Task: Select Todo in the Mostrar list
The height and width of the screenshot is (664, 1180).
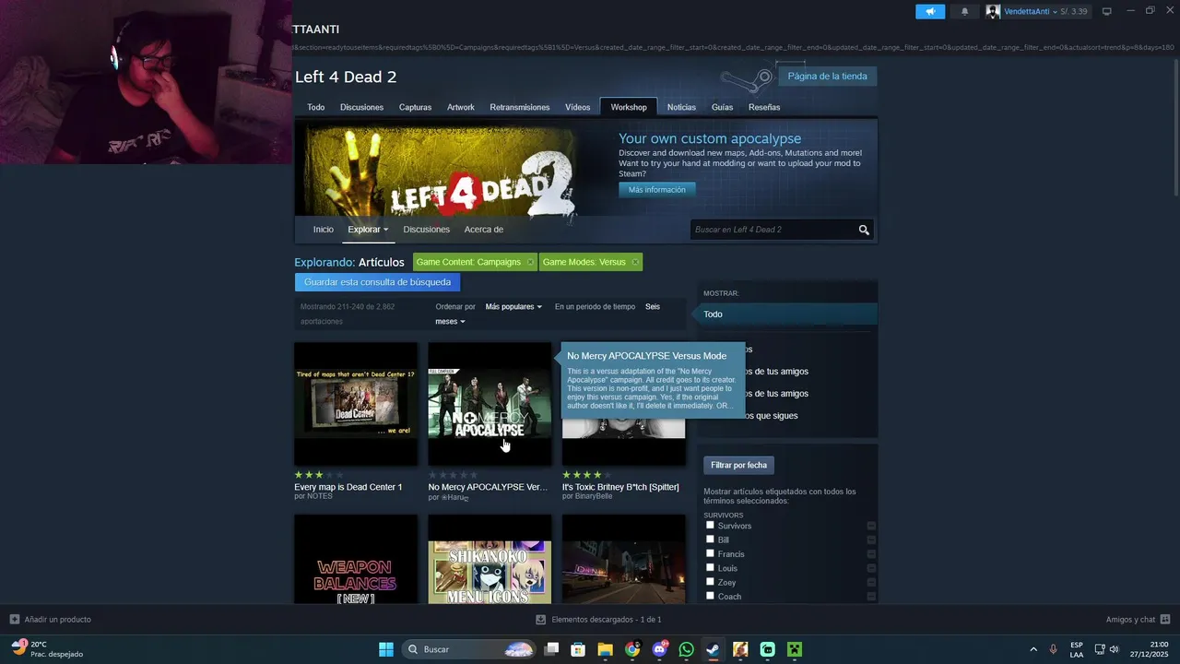Action: coord(786,314)
